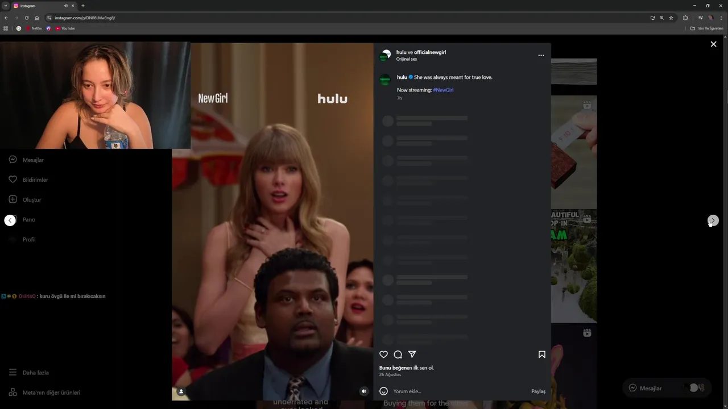Viewport: 728px width, 409px height.
Task: Click Paylaş to post comment
Action: point(538,391)
